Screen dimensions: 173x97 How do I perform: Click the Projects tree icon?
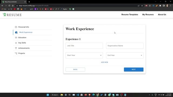16,53
